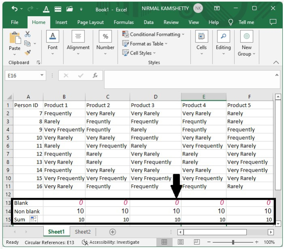Open Format as Table menu
This screenshot has height=249, width=284.
[x=144, y=44]
